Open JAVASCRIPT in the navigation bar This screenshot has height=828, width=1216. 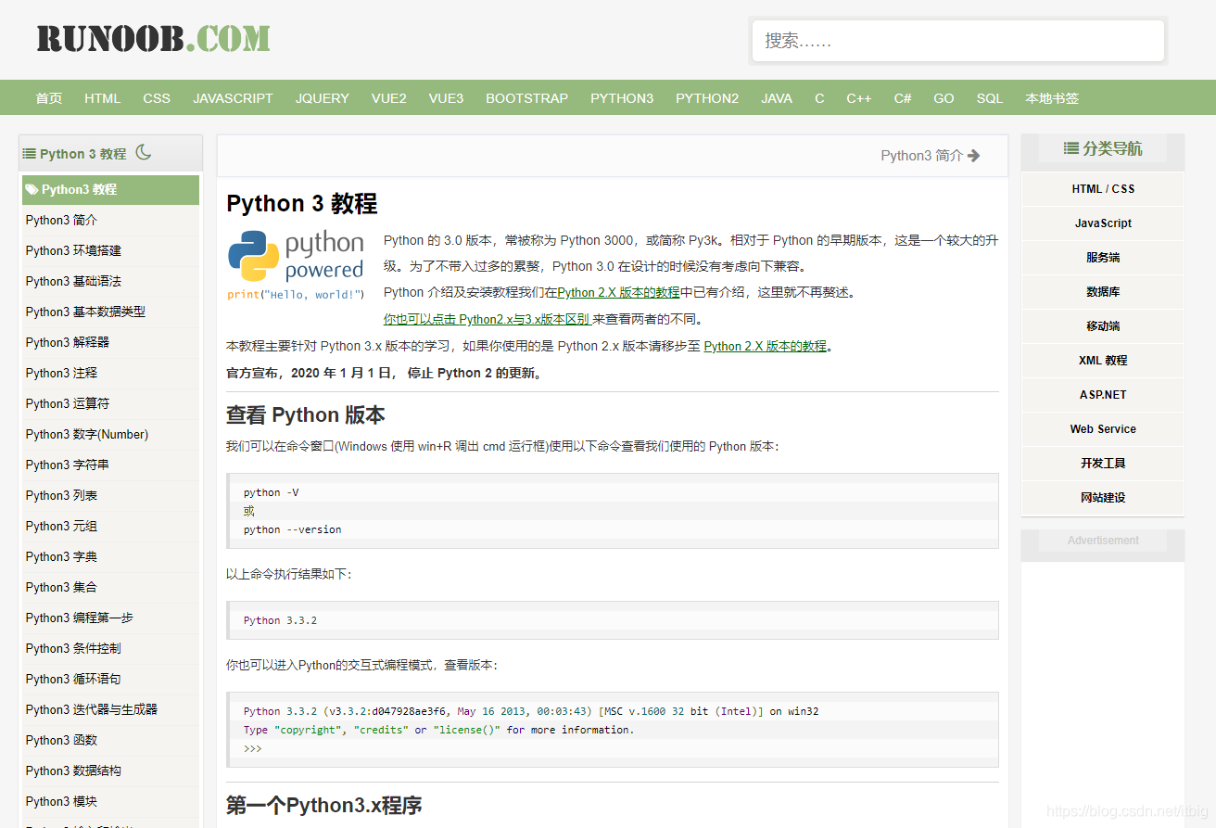pyautogui.click(x=234, y=98)
